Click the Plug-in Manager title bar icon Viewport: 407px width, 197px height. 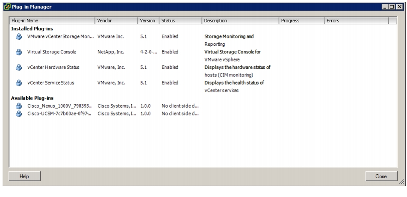click(8, 7)
